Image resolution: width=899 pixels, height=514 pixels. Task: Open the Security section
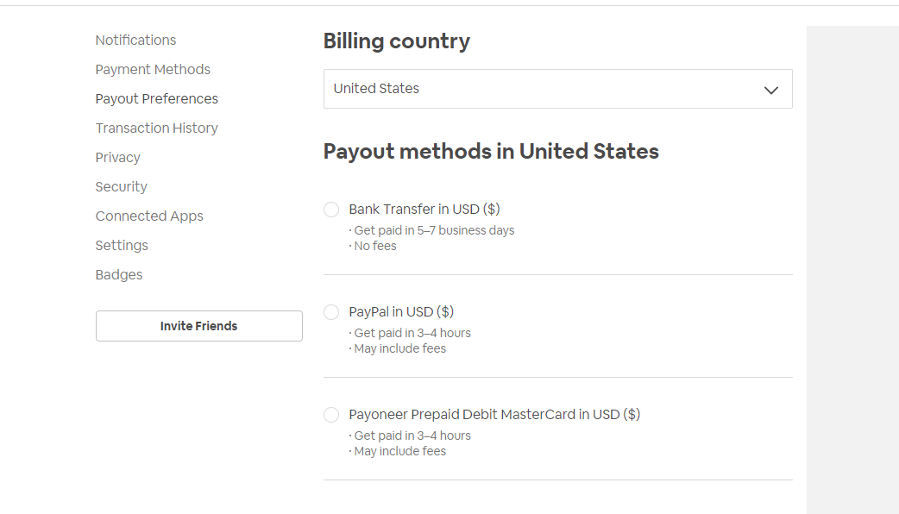(121, 186)
